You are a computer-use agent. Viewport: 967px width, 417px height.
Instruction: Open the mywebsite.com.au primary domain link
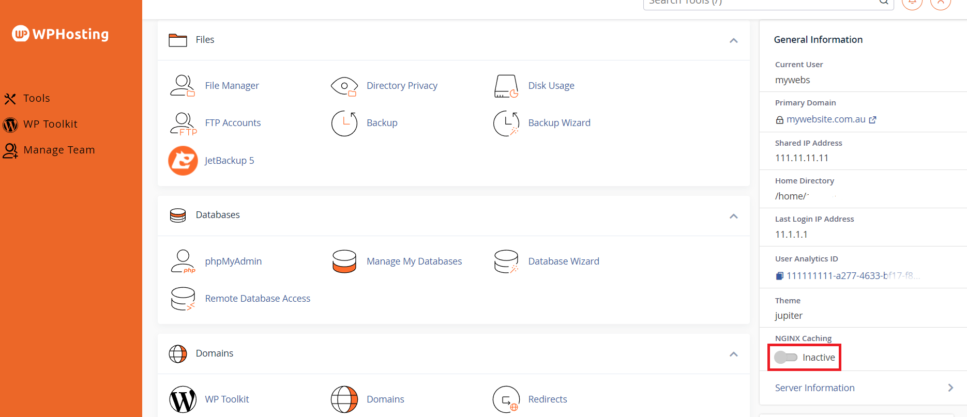coord(826,119)
